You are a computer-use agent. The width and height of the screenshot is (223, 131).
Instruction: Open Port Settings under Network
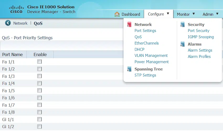(145, 31)
